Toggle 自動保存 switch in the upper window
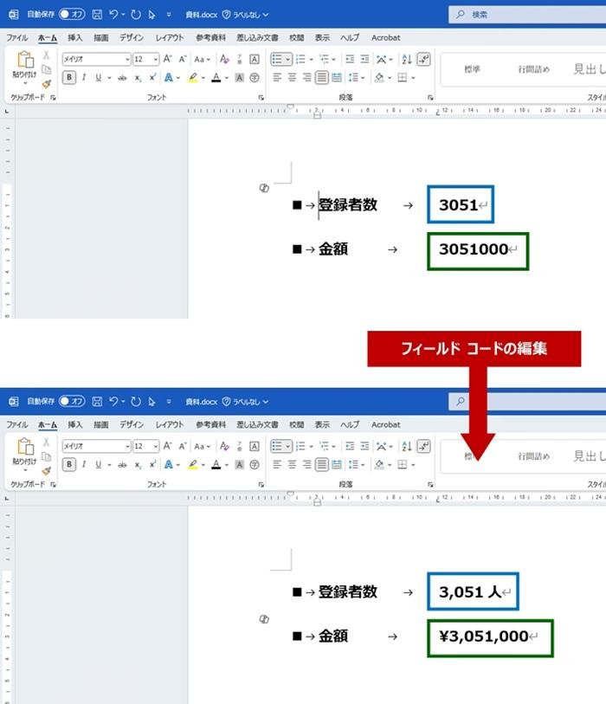The height and width of the screenshot is (704, 606). (x=71, y=15)
